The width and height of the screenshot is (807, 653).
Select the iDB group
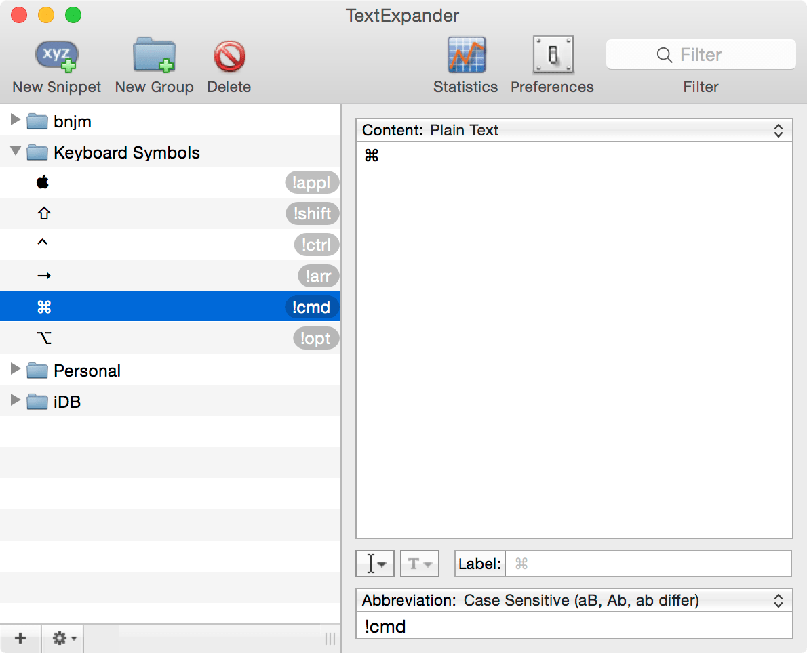(68, 401)
